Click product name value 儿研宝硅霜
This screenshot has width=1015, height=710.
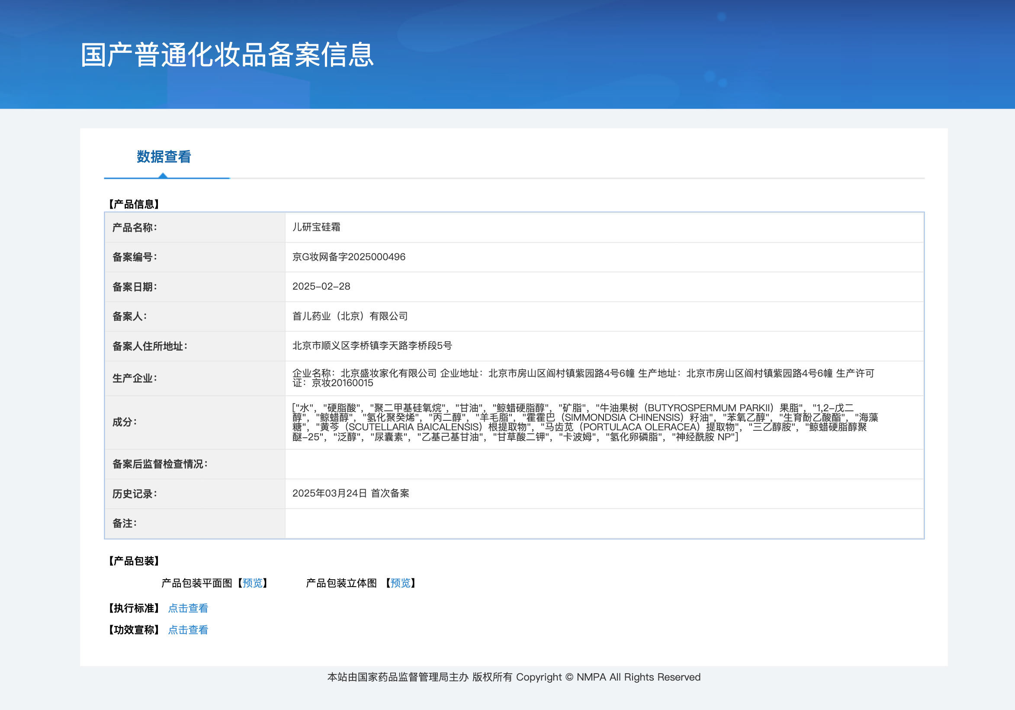coord(316,227)
